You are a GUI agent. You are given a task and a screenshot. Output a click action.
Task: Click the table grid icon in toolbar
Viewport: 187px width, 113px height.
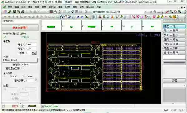tap(51, 12)
